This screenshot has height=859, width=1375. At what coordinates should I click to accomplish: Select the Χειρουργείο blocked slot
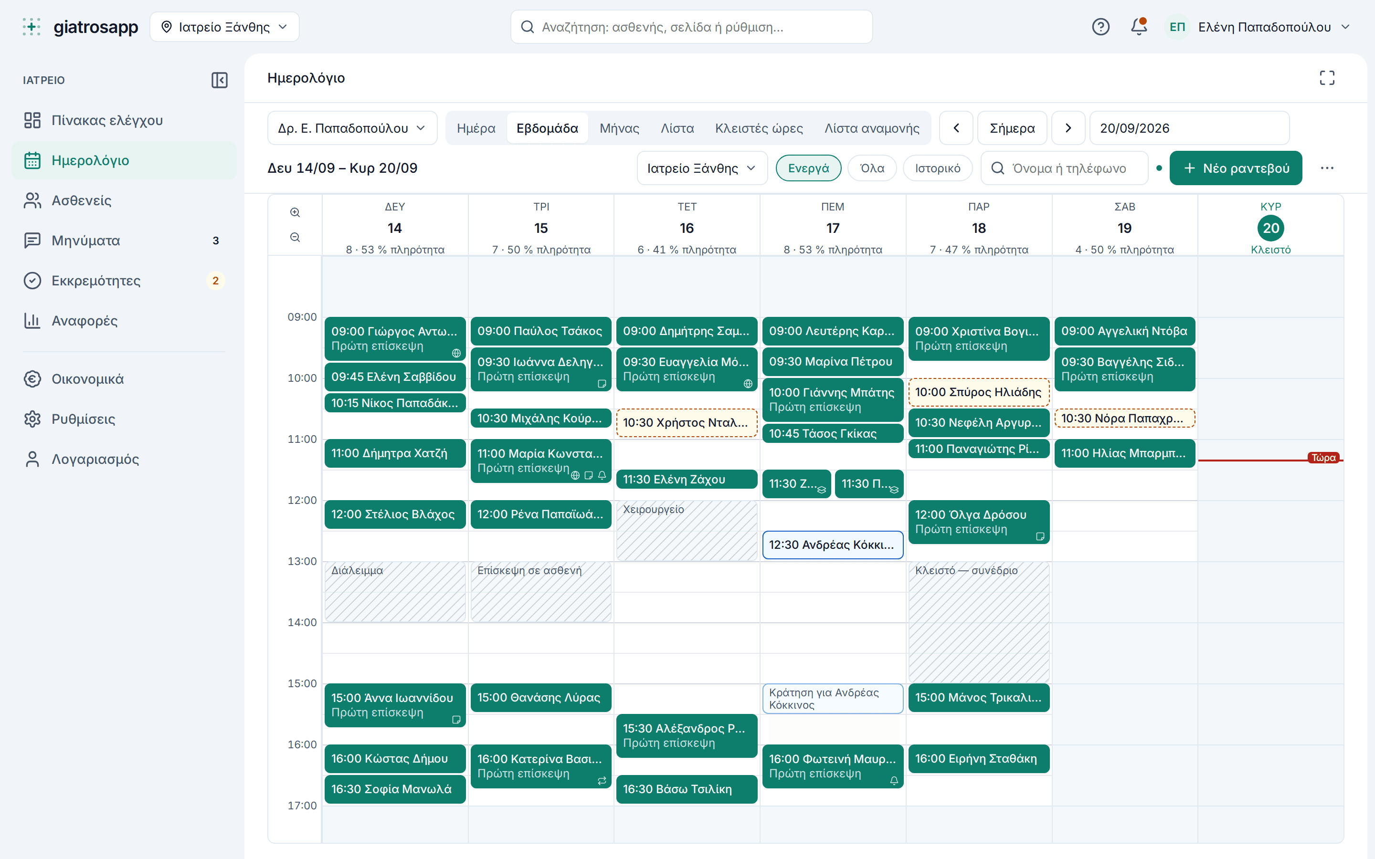click(x=687, y=531)
